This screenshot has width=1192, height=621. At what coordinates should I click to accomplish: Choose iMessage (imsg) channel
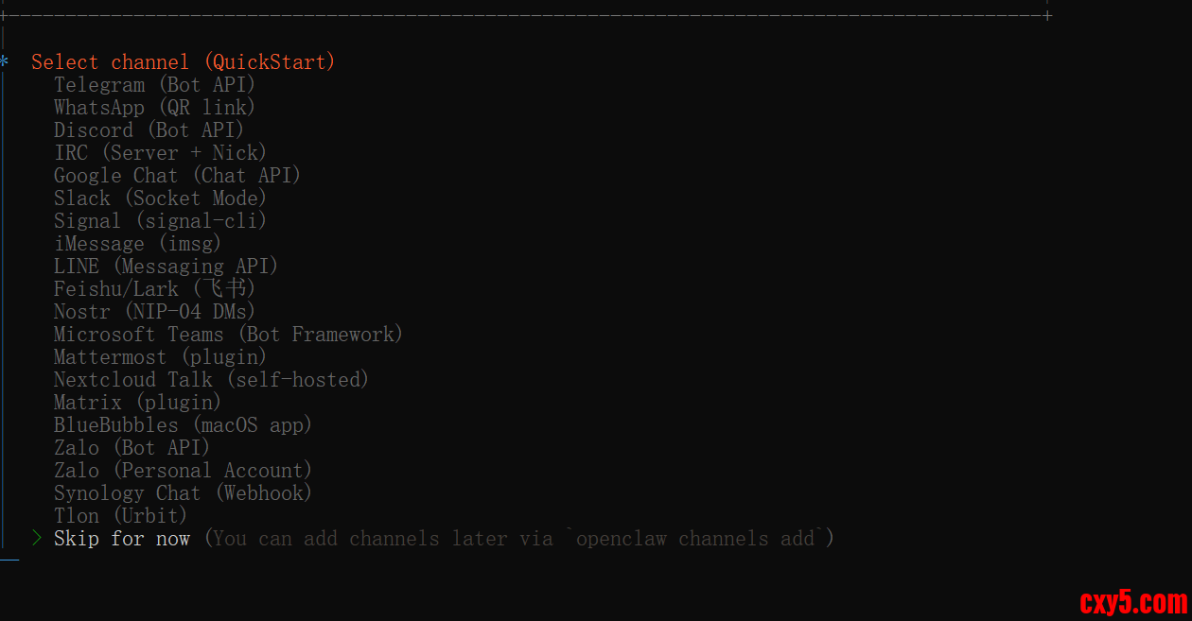click(137, 244)
